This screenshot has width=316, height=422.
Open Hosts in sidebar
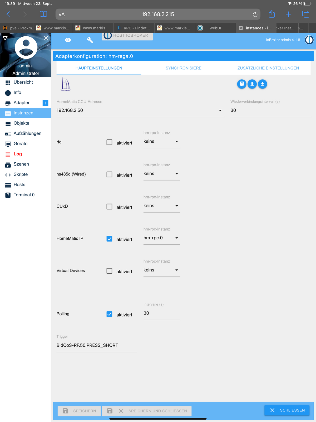26,185
